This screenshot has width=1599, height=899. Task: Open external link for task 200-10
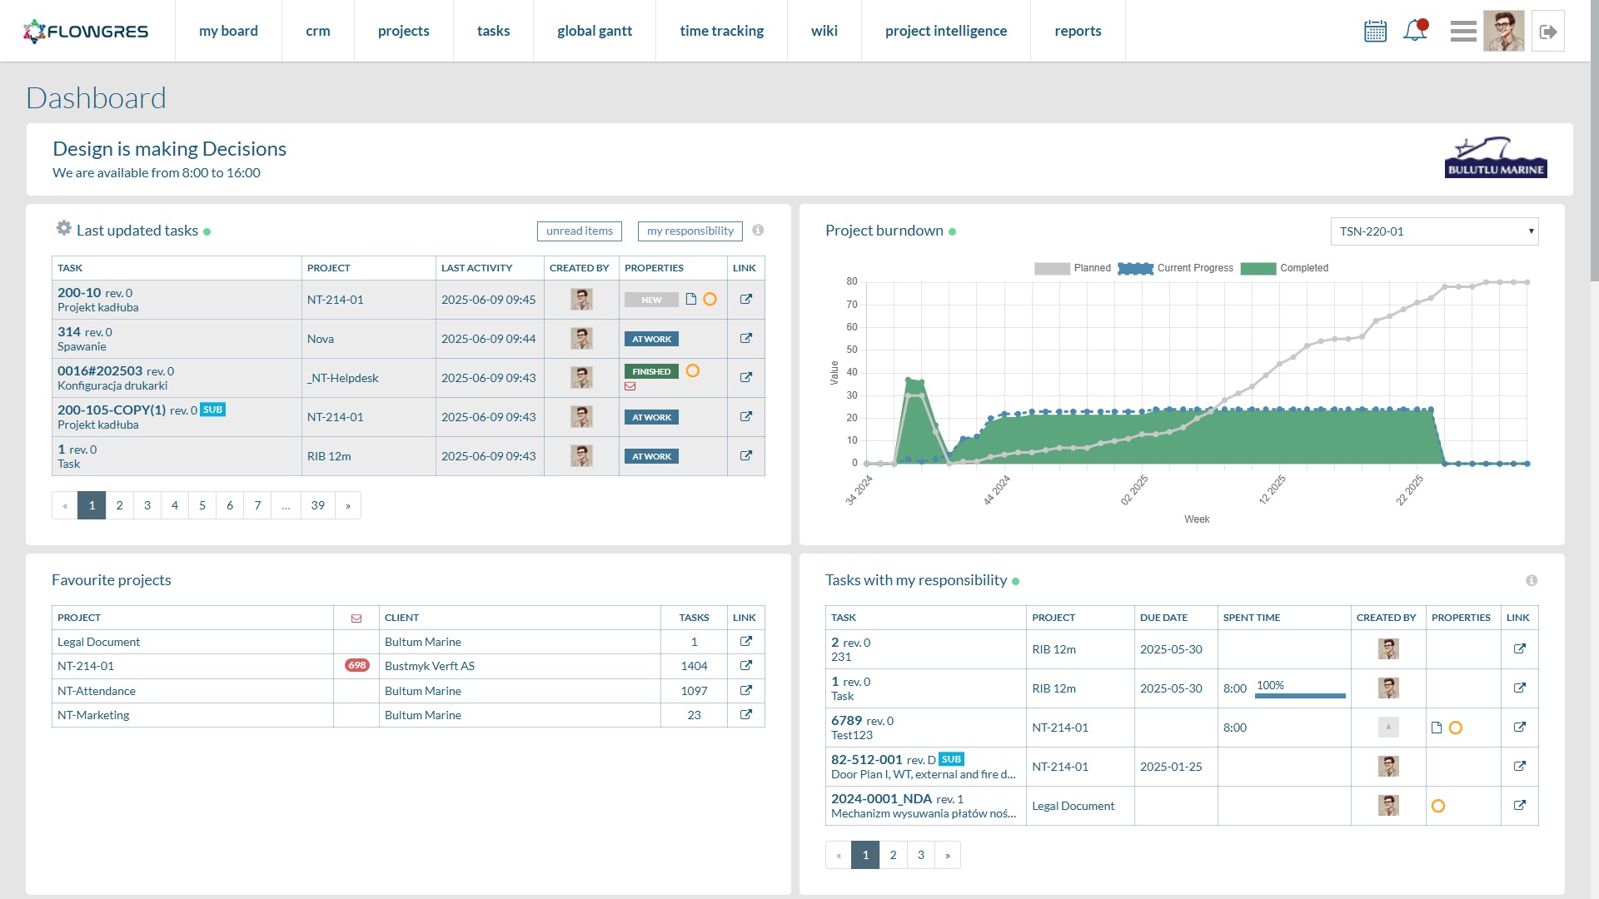pyautogui.click(x=746, y=299)
